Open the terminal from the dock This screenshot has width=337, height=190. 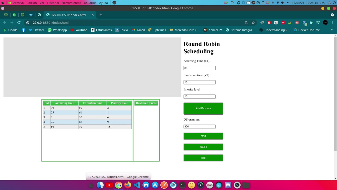coord(182,185)
